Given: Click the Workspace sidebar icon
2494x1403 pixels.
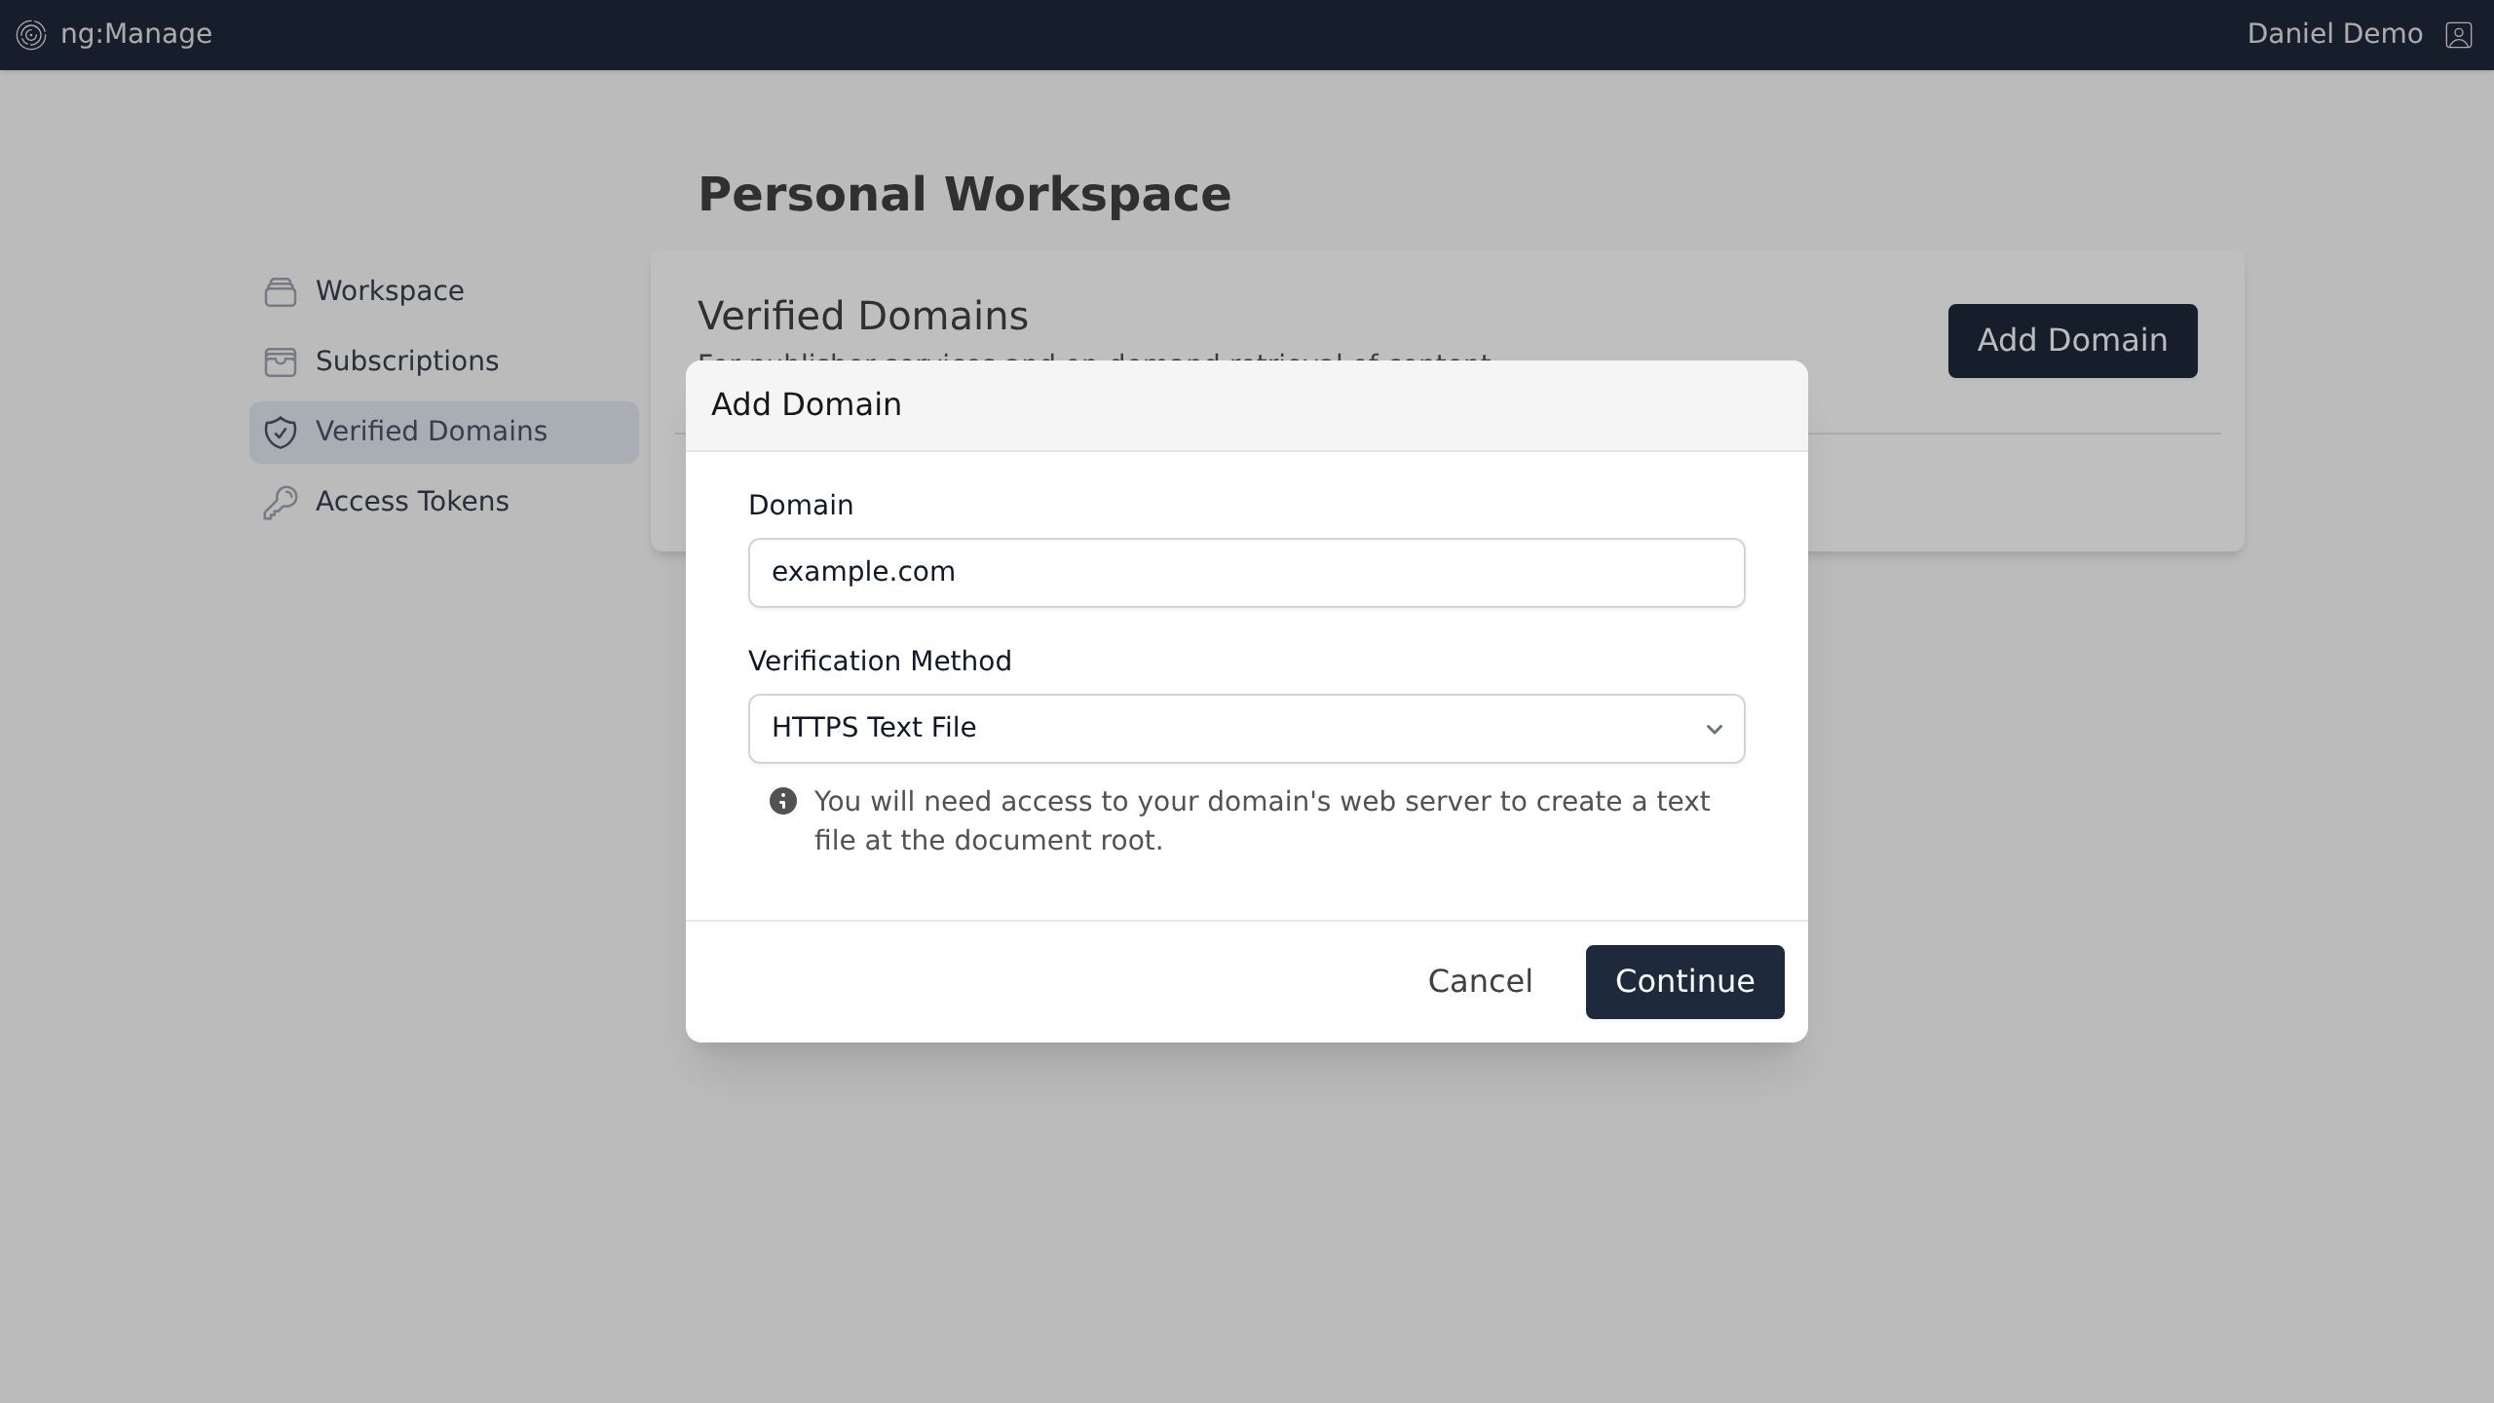Looking at the screenshot, I should click(281, 291).
